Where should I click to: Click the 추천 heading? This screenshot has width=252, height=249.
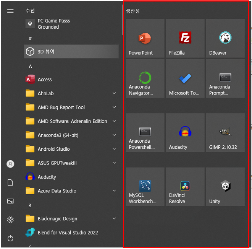point(30,11)
